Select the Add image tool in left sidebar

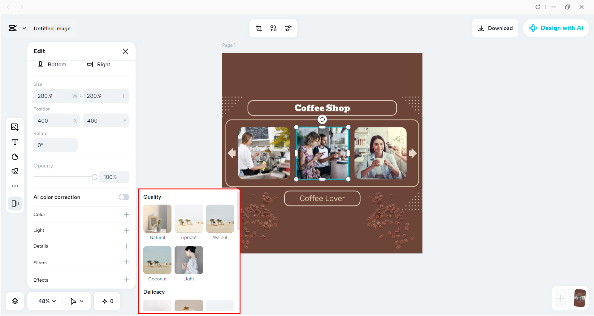point(15,127)
